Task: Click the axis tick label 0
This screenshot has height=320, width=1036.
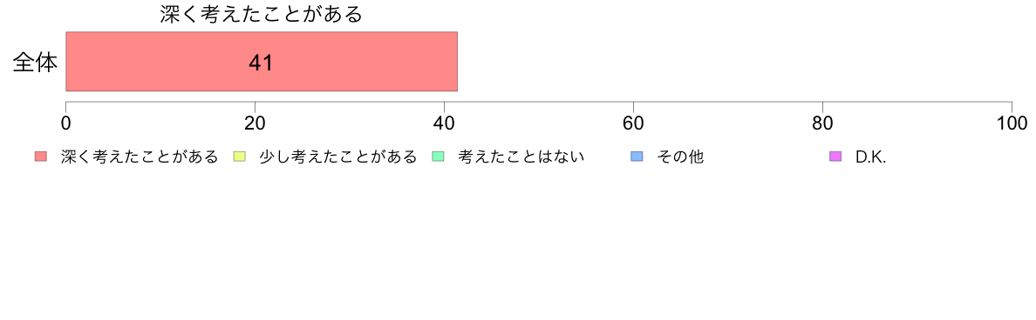Action: (66, 123)
